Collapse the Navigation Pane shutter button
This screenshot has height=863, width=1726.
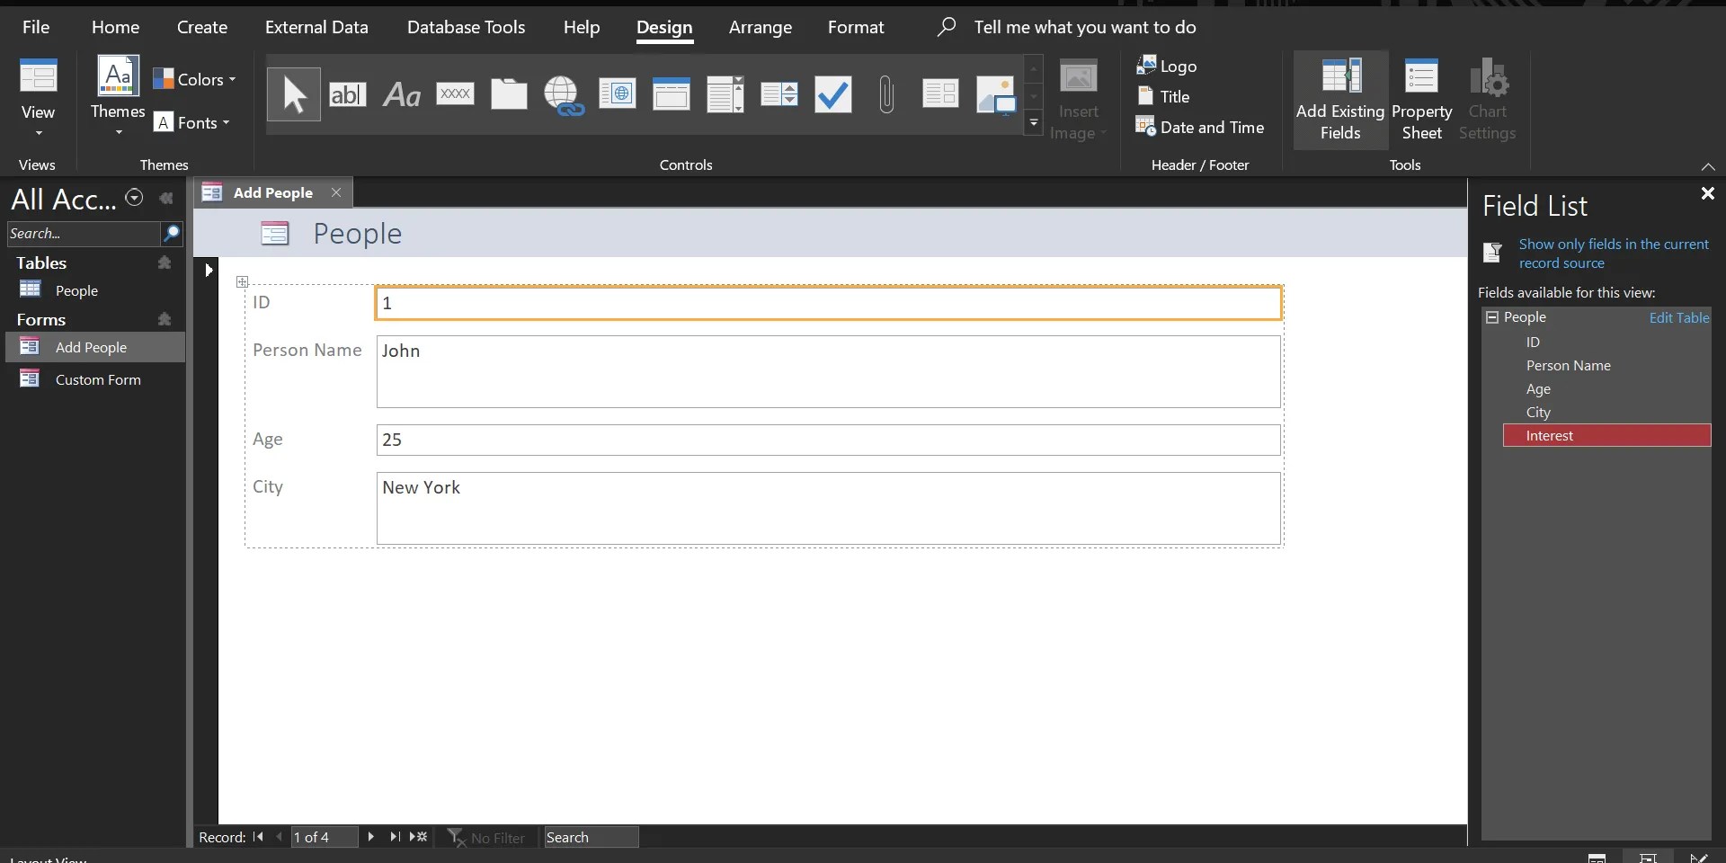pyautogui.click(x=166, y=199)
